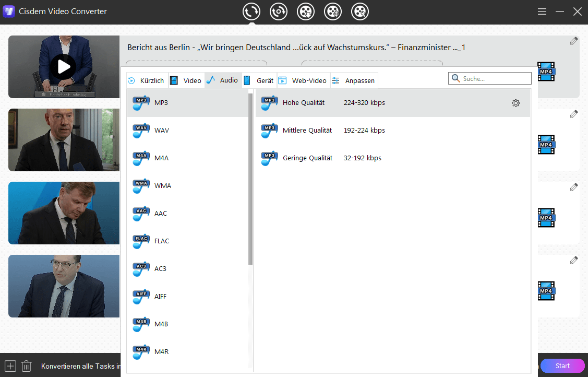Select WMA format in the list
588x377 pixels.
[187, 186]
